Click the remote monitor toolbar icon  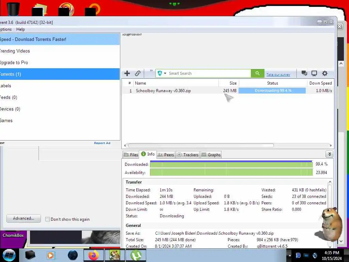coord(314,73)
